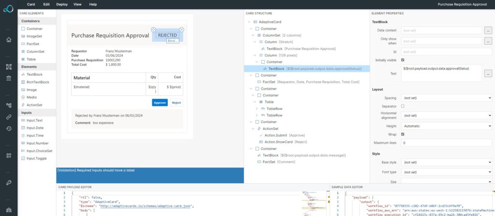Image resolution: width=495 pixels, height=216 pixels.
Task: Go to the Home icon in sidebar
Action: (9, 40)
